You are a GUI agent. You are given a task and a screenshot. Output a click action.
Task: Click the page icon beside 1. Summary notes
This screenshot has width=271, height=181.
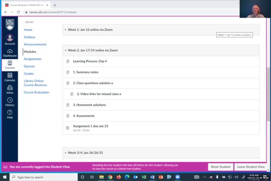tap(68, 72)
